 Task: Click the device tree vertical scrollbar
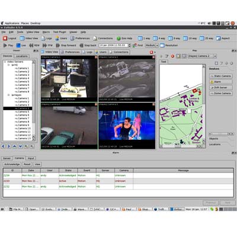tap(34, 100)
